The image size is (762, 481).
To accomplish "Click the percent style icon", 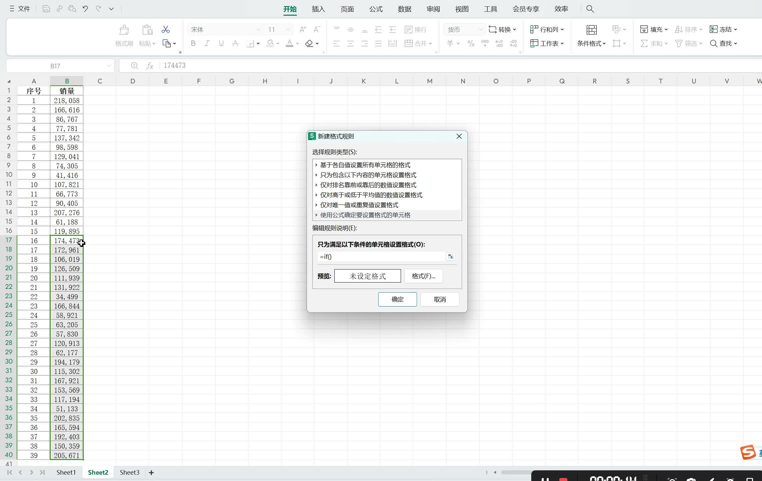I will [471, 43].
